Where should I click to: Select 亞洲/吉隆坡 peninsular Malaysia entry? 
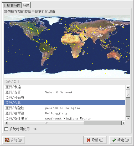tap(65, 108)
